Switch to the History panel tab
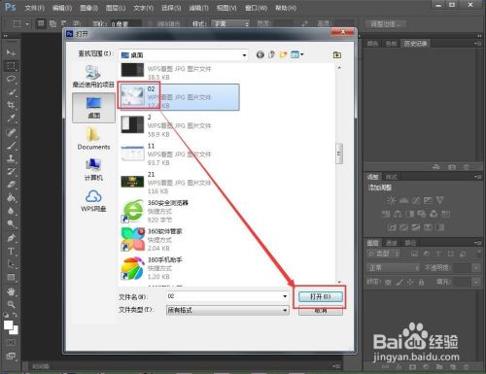486x374 pixels. (415, 44)
